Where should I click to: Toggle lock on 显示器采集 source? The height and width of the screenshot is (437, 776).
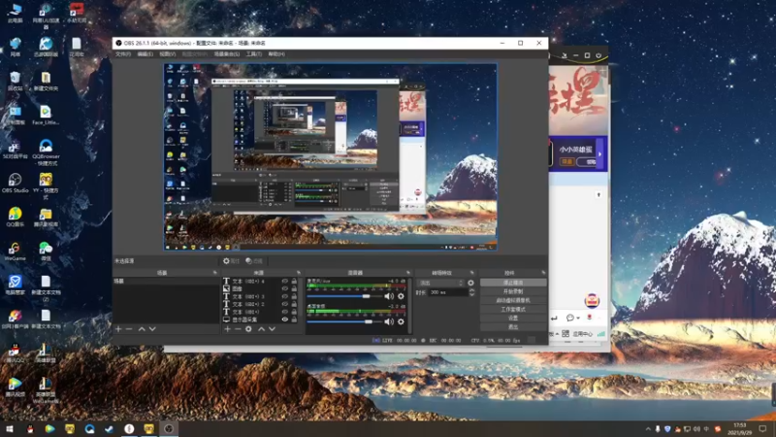click(x=294, y=319)
